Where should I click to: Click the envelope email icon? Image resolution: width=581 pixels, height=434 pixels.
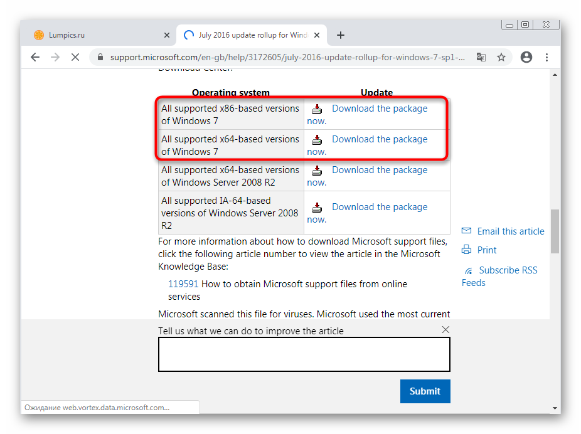point(466,231)
